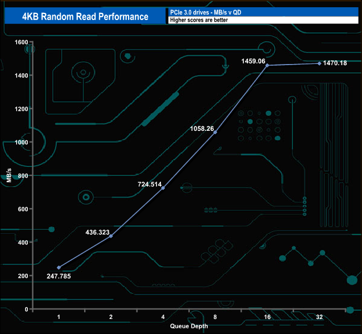Screen dimensions: 362x334
Task: Click the data point at queue depth 2
Action: [111, 237]
